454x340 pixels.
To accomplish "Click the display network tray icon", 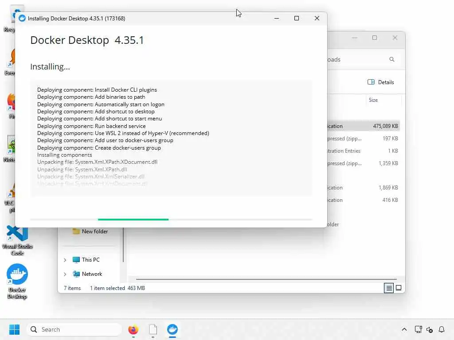I will tap(418, 329).
